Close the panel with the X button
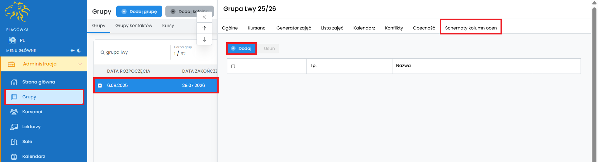The width and height of the screenshot is (598, 162). 204,17
